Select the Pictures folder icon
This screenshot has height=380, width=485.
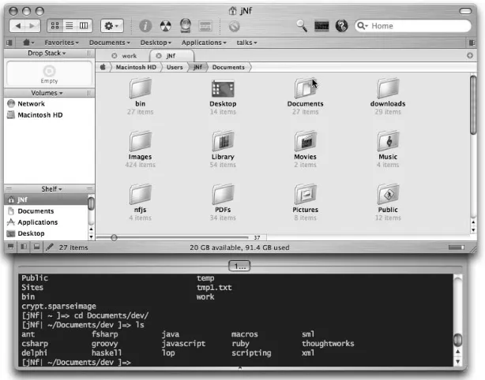(x=305, y=195)
